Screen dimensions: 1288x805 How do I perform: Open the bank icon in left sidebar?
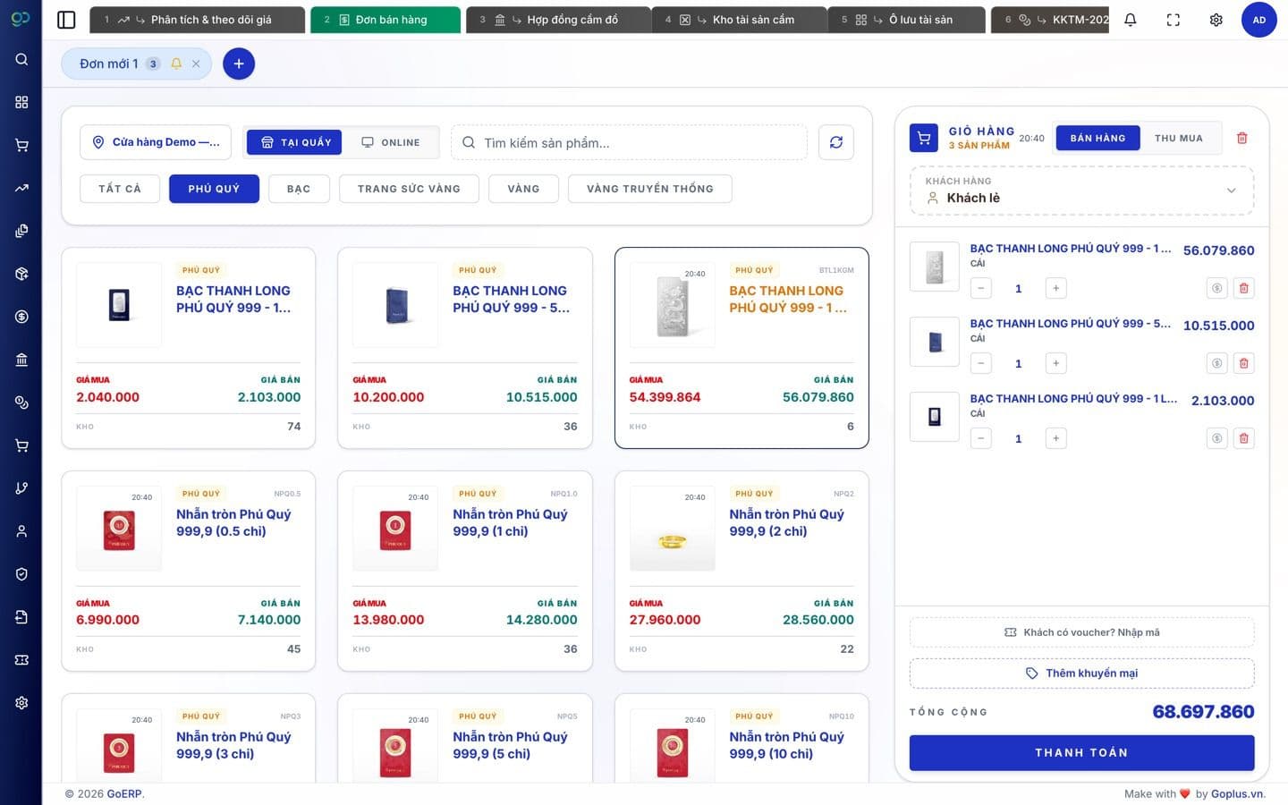pos(21,360)
